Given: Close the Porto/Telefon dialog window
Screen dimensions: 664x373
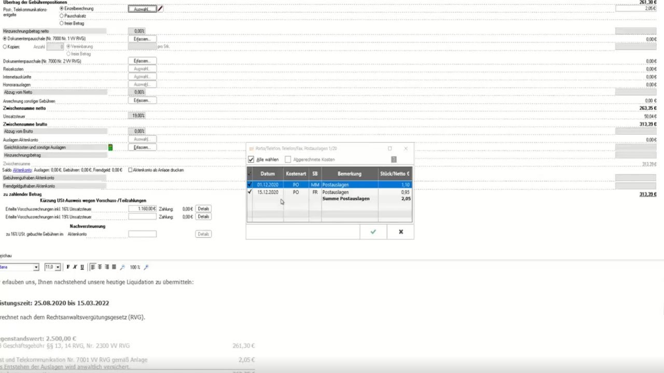Looking at the screenshot, I should click(406, 149).
